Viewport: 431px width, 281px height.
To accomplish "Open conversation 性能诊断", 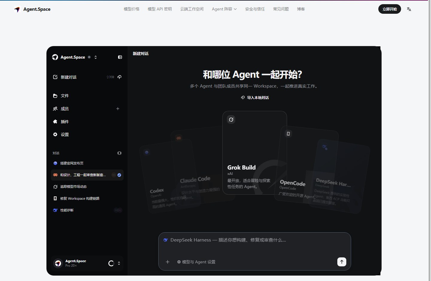I will (x=87, y=210).
